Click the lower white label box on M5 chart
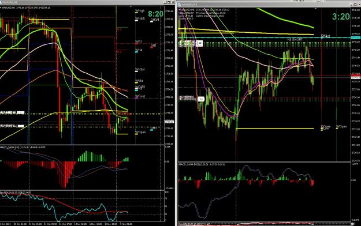This screenshot has width=361, height=226. [x=201, y=99]
